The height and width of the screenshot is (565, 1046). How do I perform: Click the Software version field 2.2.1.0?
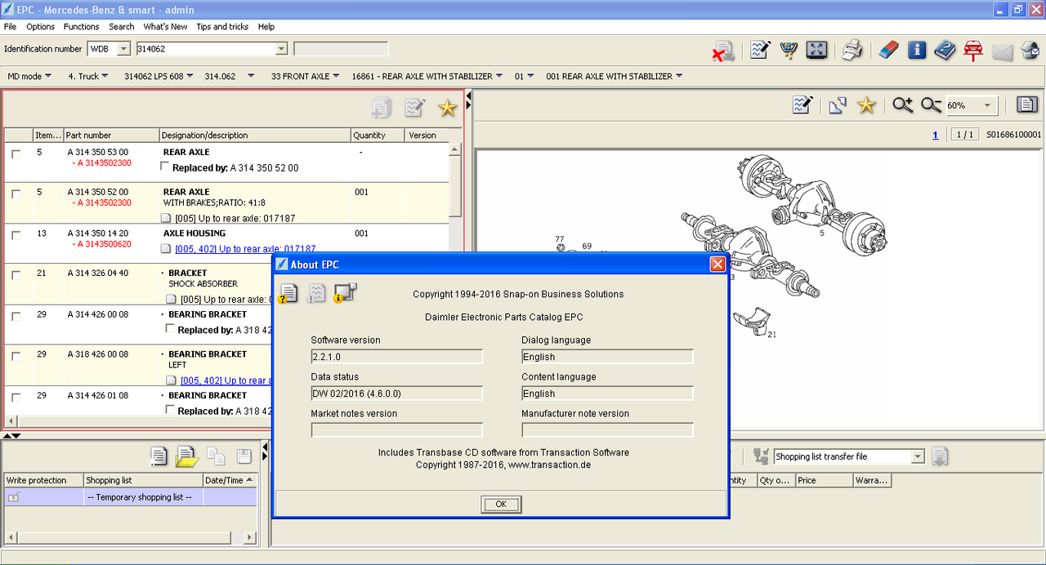(397, 357)
